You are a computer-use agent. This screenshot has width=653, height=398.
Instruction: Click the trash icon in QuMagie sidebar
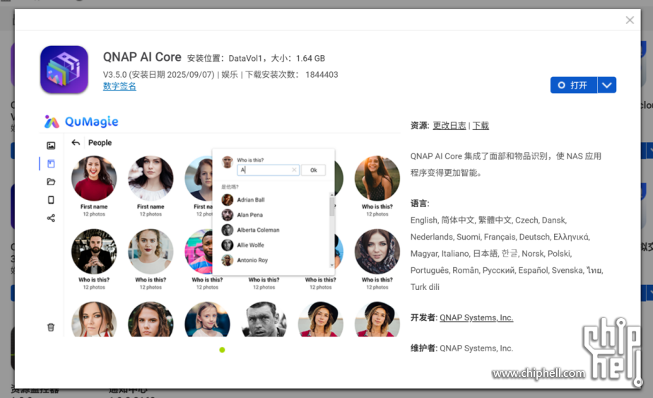(x=51, y=327)
